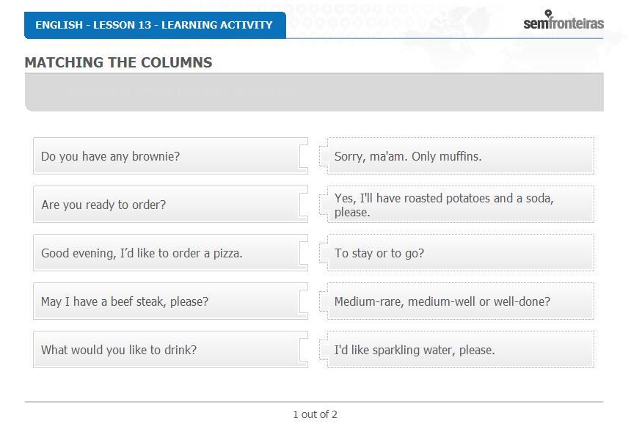Select the 'Are you ready to order?' card

171,205
